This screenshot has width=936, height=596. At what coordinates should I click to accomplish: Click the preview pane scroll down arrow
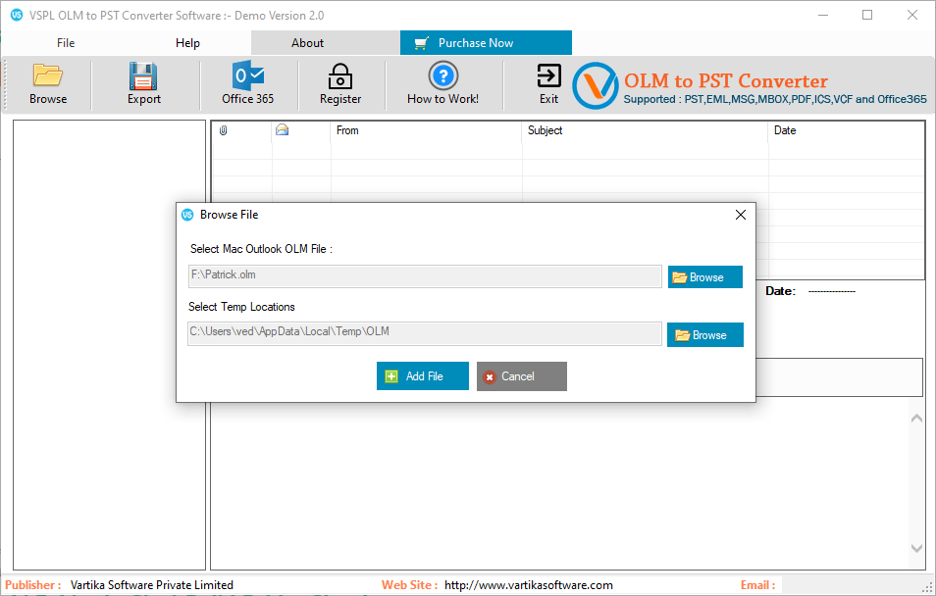917,548
